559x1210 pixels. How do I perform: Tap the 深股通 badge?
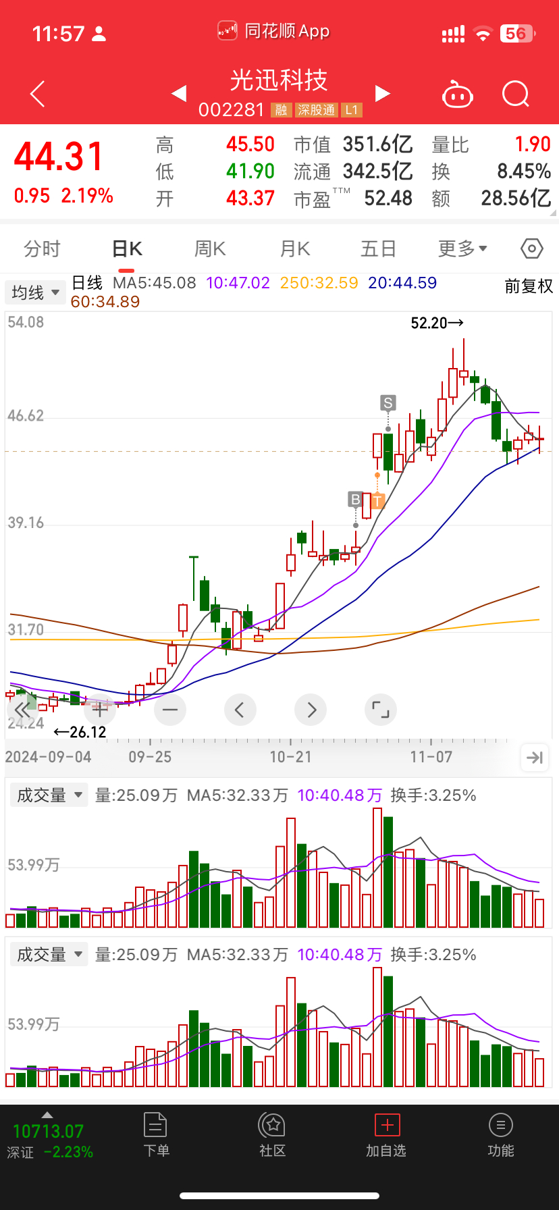pos(316,110)
